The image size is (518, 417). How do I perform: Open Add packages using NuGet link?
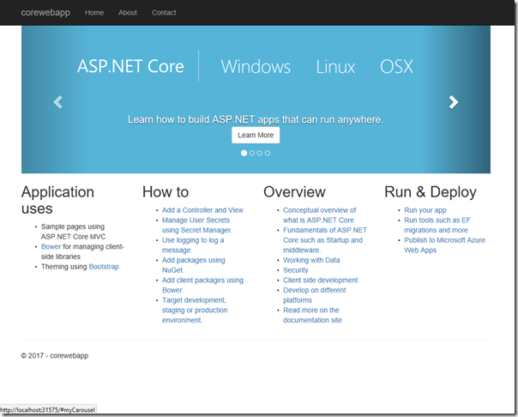193,265
